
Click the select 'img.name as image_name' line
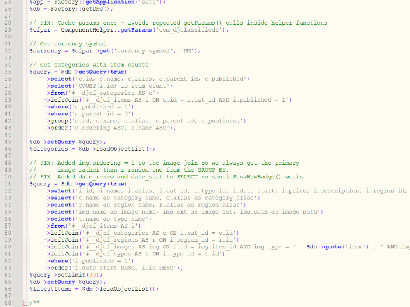[x=183, y=212]
